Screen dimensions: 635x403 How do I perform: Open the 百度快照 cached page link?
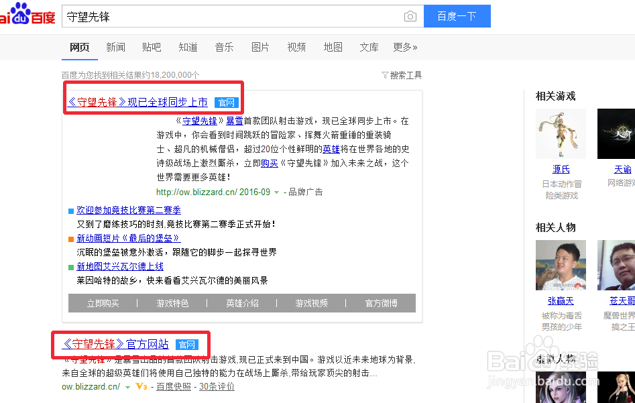tap(174, 387)
